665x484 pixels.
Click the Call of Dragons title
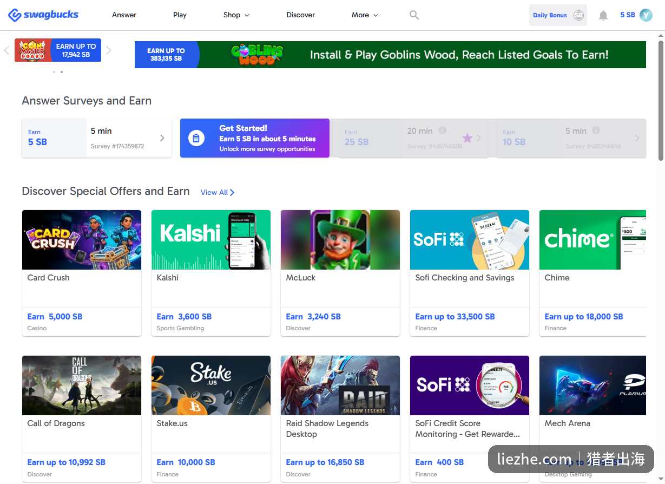point(56,423)
